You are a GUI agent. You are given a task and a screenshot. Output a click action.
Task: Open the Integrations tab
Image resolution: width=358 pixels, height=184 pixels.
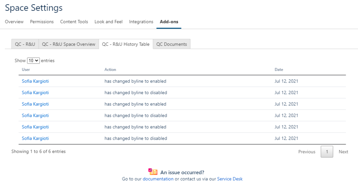tap(141, 22)
